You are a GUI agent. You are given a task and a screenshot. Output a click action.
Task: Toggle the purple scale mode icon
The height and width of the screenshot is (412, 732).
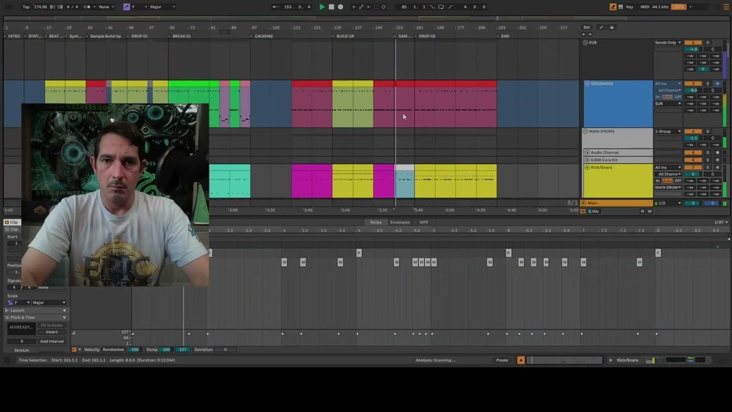(126, 7)
